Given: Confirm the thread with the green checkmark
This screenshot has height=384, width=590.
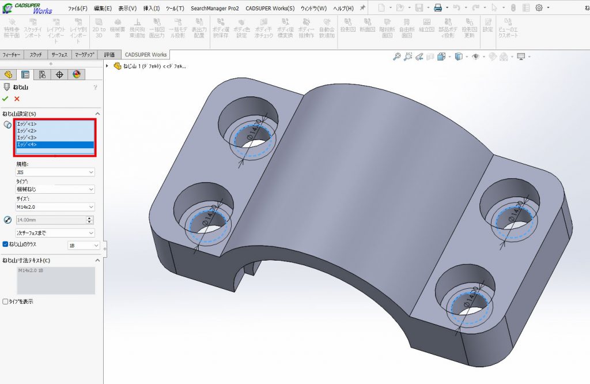Looking at the screenshot, I should point(6,99).
